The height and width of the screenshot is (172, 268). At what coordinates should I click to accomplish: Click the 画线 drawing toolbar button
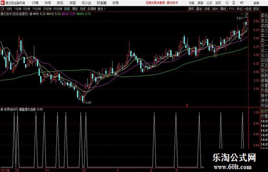click(223, 9)
